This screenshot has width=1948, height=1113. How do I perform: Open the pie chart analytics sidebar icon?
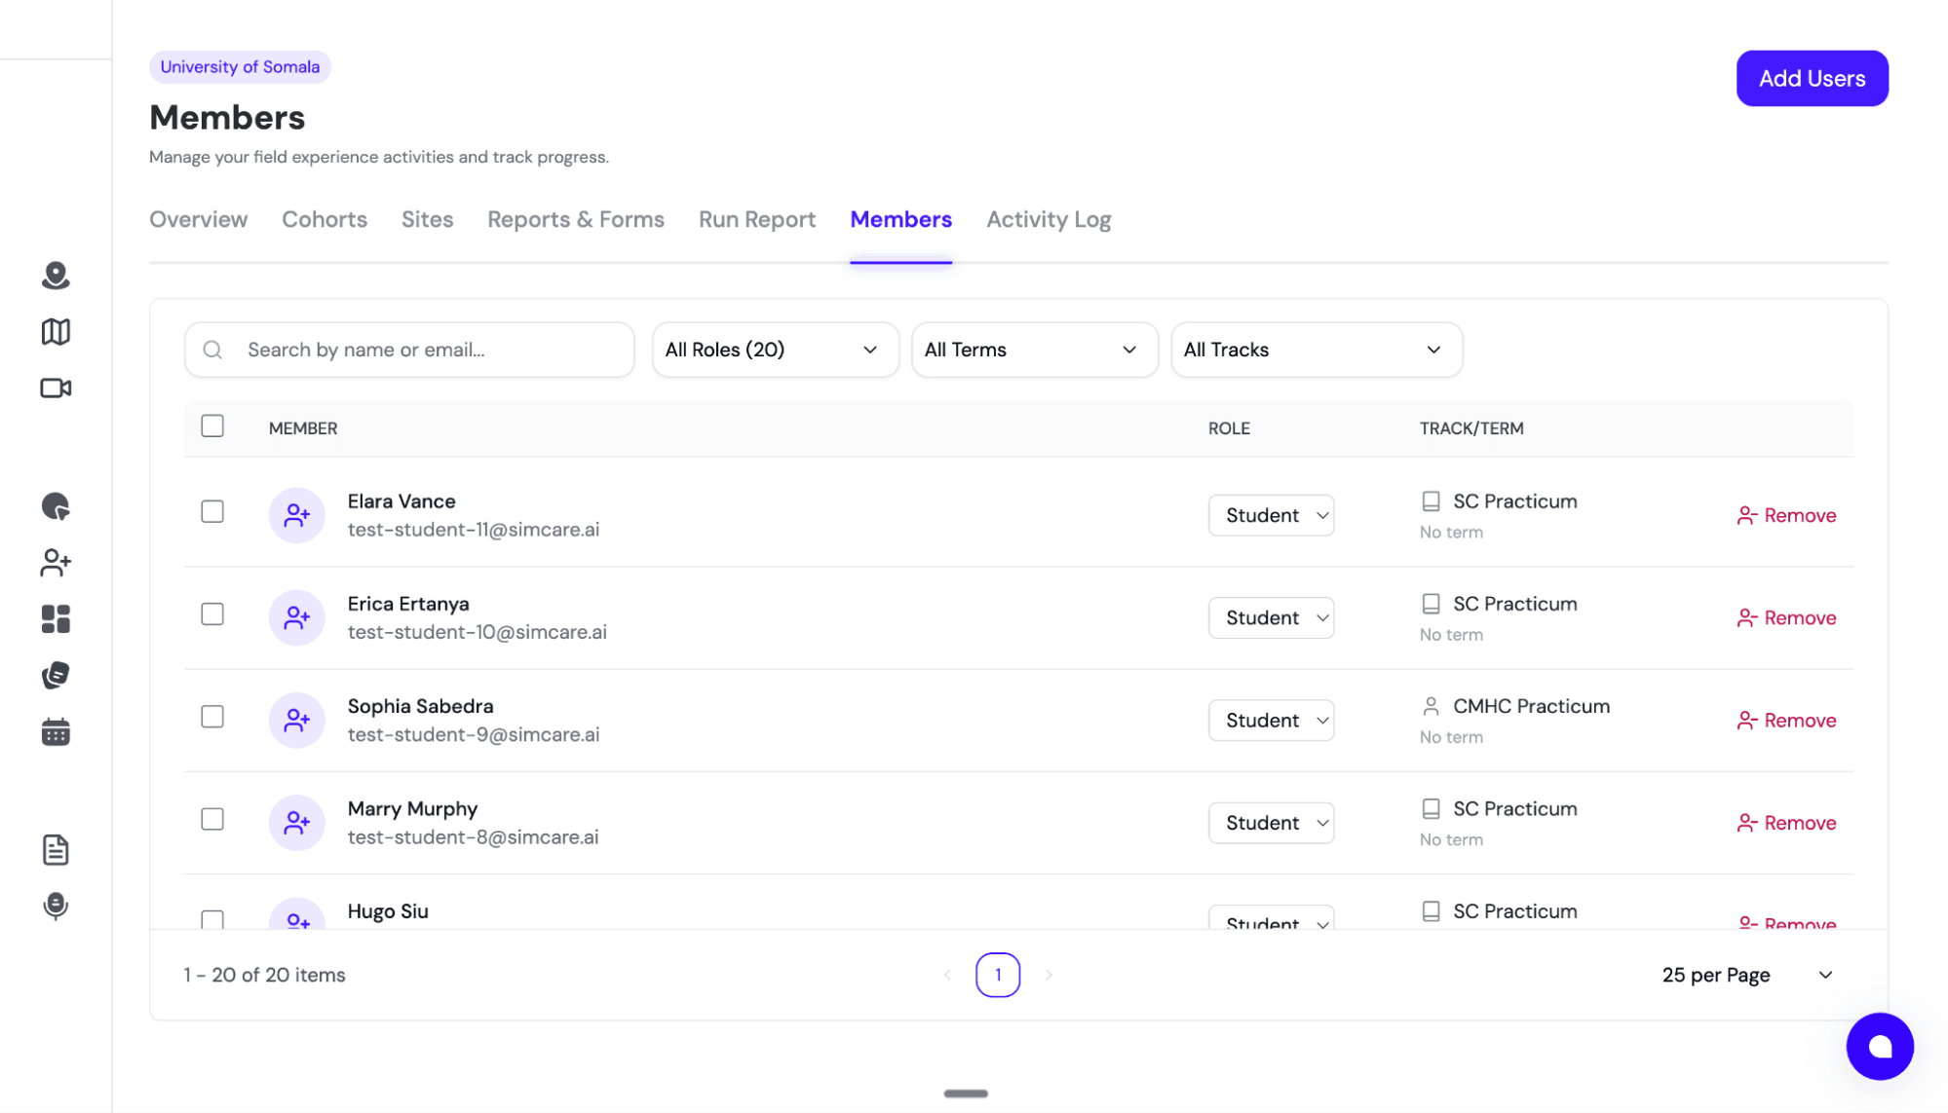click(56, 506)
